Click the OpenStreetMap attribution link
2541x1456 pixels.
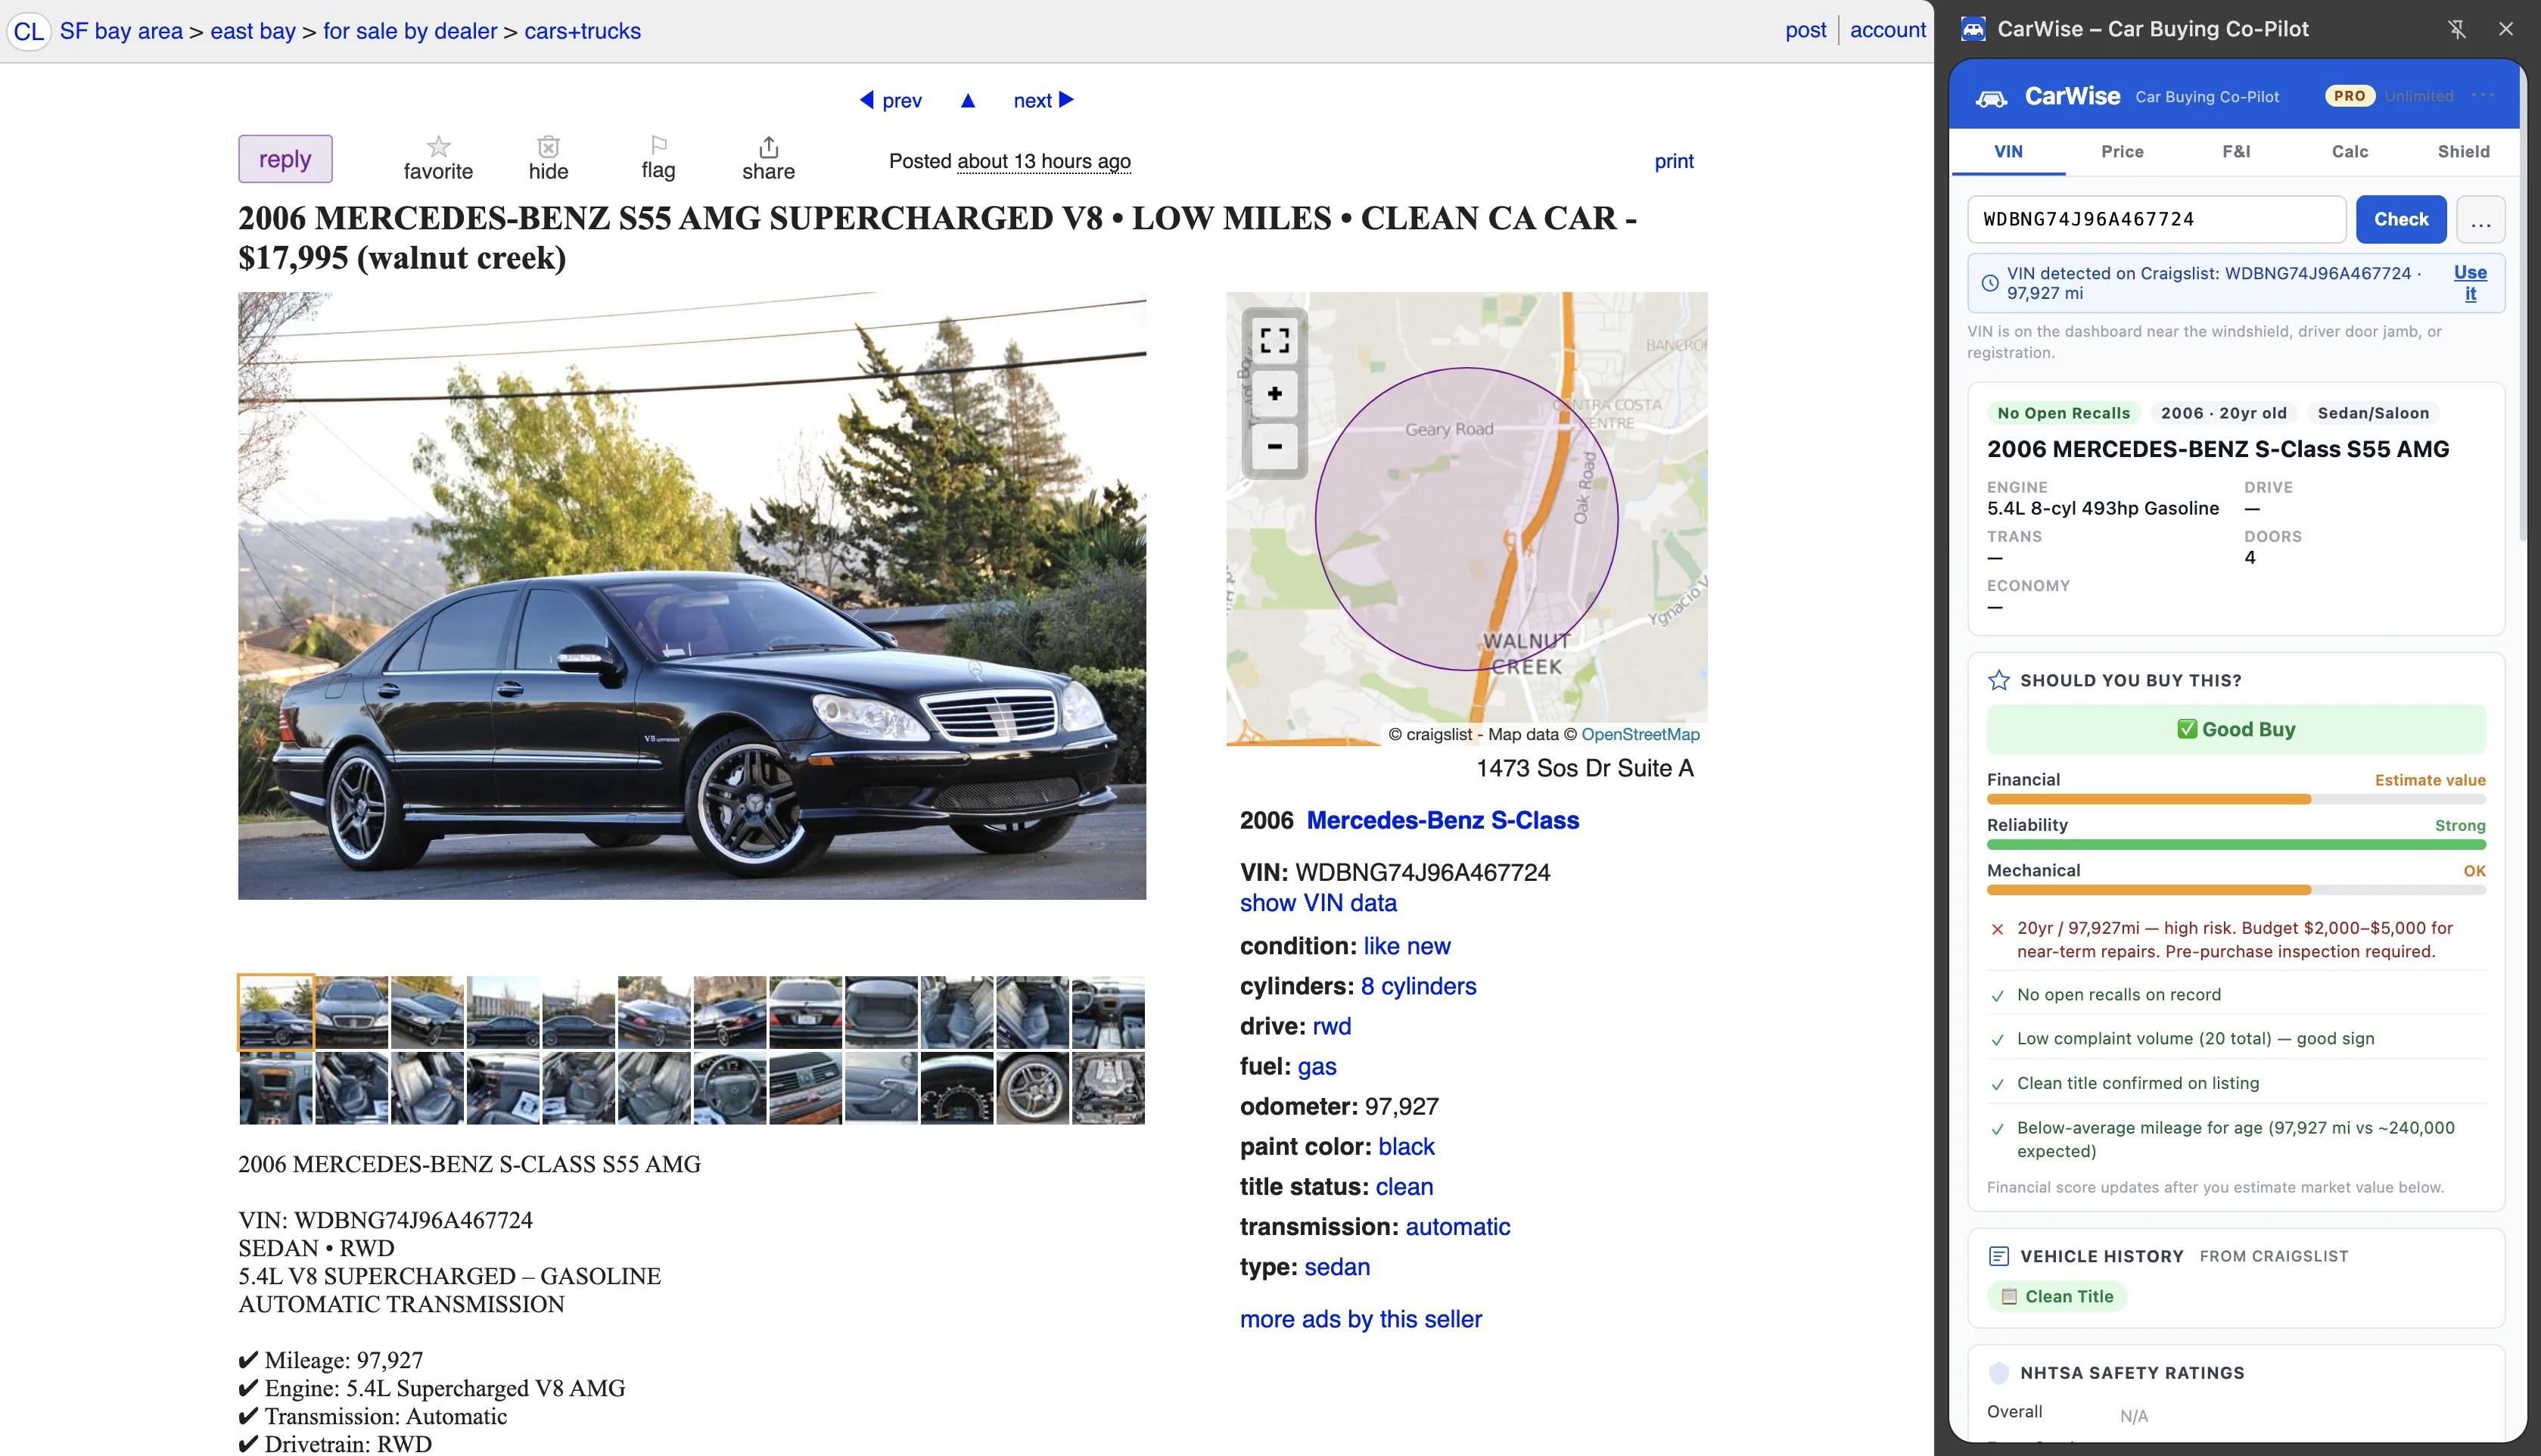[x=1639, y=734]
